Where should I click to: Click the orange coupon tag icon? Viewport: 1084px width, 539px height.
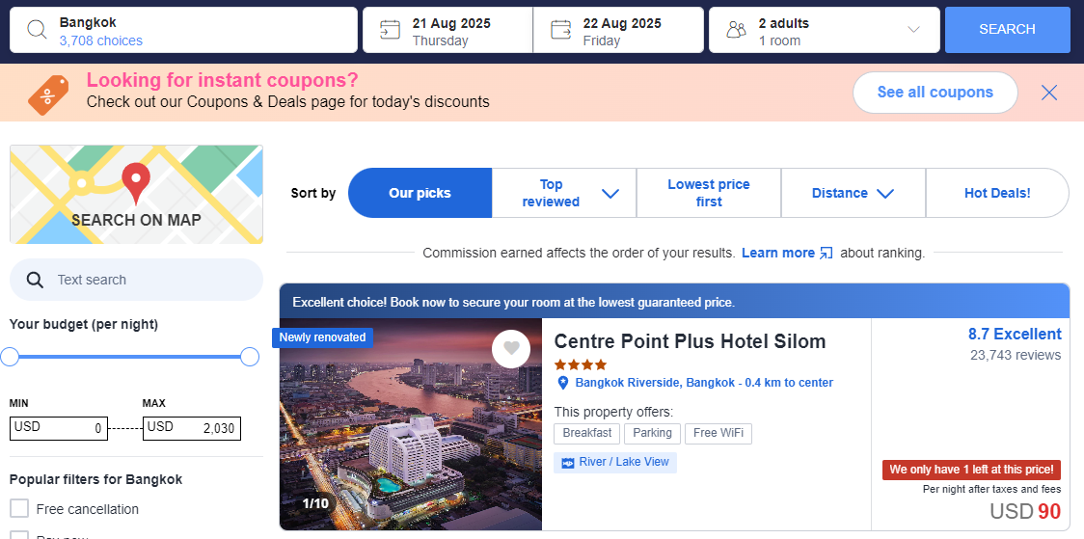click(x=48, y=95)
